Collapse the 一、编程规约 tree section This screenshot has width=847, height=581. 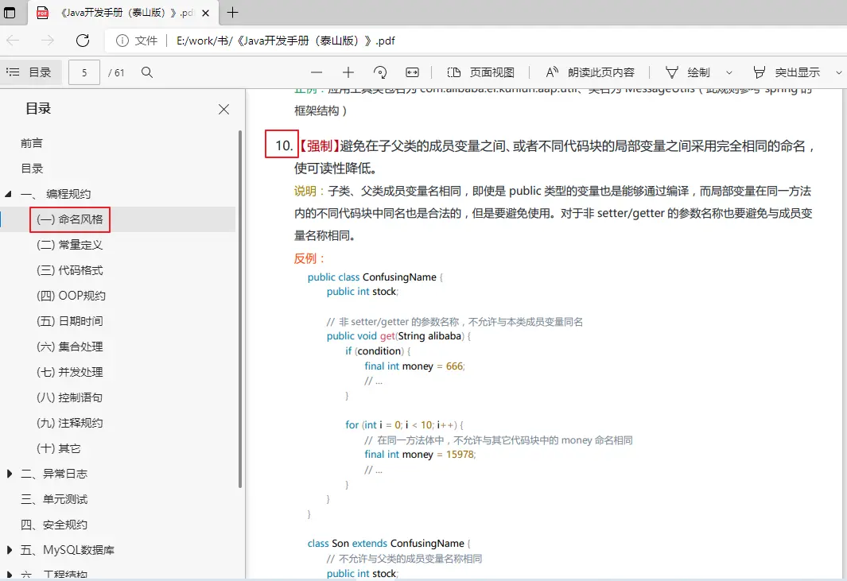pos(9,194)
